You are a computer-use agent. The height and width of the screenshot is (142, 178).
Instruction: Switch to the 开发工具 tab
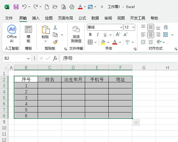pos(137,18)
